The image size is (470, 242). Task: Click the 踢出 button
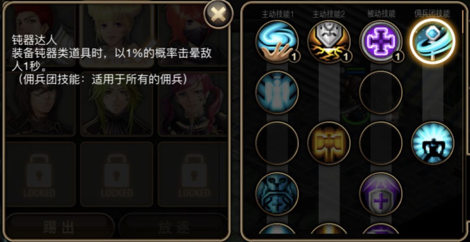[59, 227]
